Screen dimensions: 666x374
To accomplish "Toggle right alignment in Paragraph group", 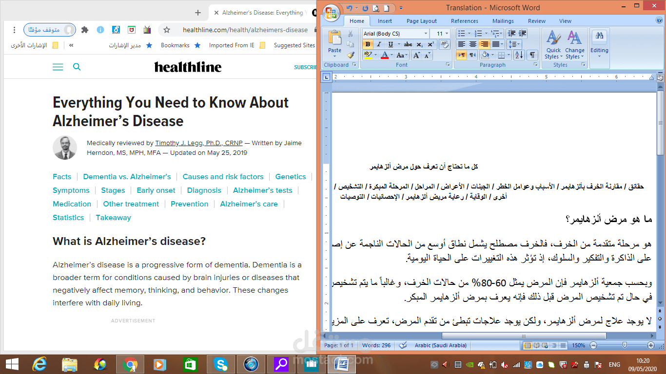I will [x=484, y=44].
